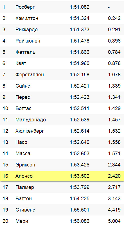Image resolution: width=124 pixels, height=229 pixels.
Task: Select Риккардо in third place
Action: pyautogui.click(x=27, y=30)
